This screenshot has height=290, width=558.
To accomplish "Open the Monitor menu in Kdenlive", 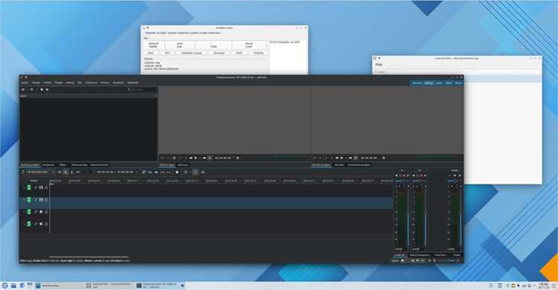I will [x=105, y=83].
